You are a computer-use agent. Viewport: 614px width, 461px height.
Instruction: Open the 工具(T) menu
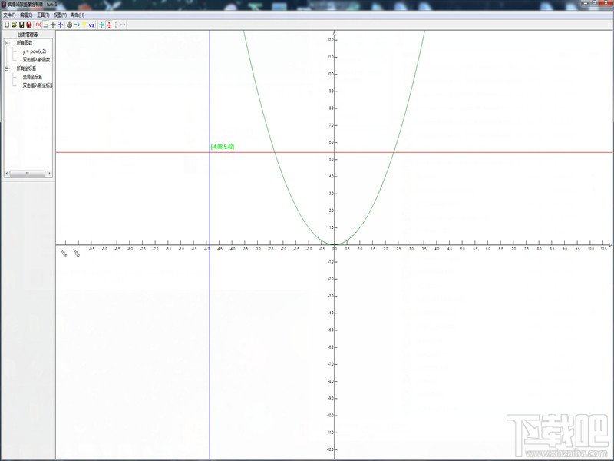click(43, 15)
